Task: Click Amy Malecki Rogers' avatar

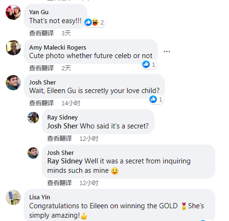Action: 13,48
